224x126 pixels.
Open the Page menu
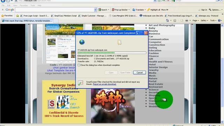pyautogui.click(x=195, y=21)
